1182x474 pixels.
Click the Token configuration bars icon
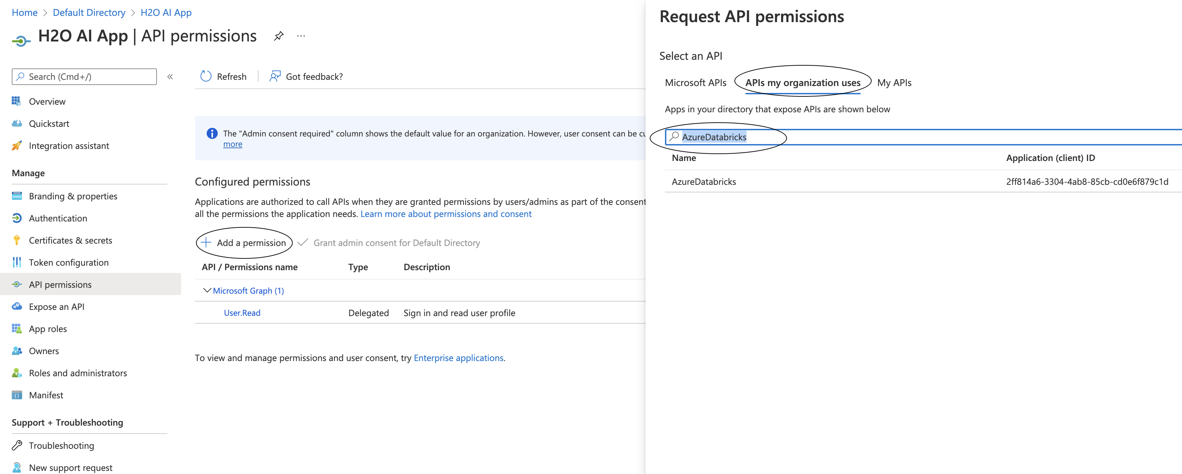tap(17, 262)
